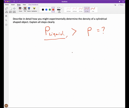Set pen thickness to 0.35 mm
This screenshot has width=129, height=108.
pos(75,10)
